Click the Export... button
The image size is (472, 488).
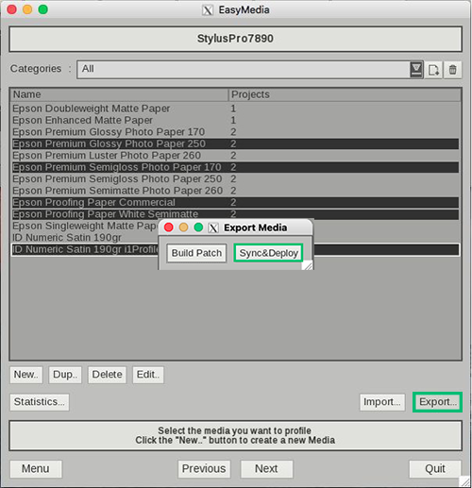[x=437, y=402]
